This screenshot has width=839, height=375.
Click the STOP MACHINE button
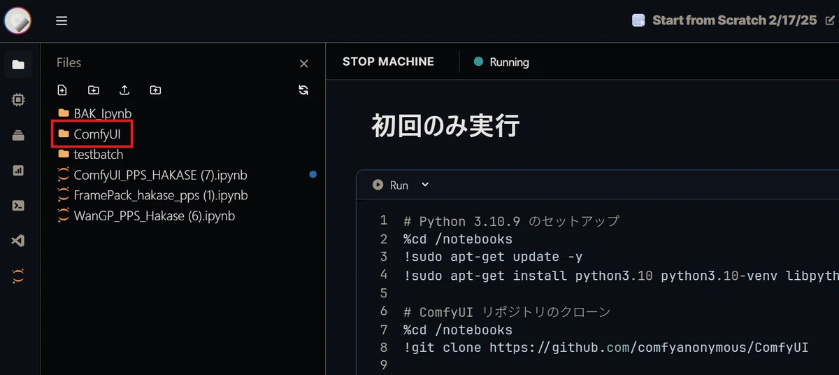(388, 62)
